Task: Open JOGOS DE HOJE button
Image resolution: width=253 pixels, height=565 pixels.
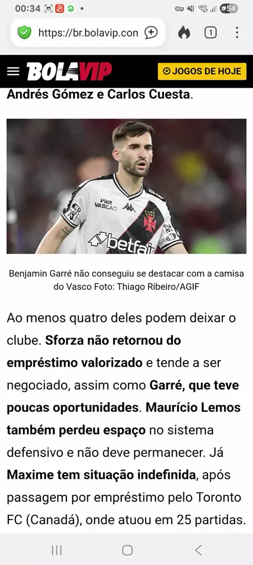Action: pyautogui.click(x=202, y=71)
